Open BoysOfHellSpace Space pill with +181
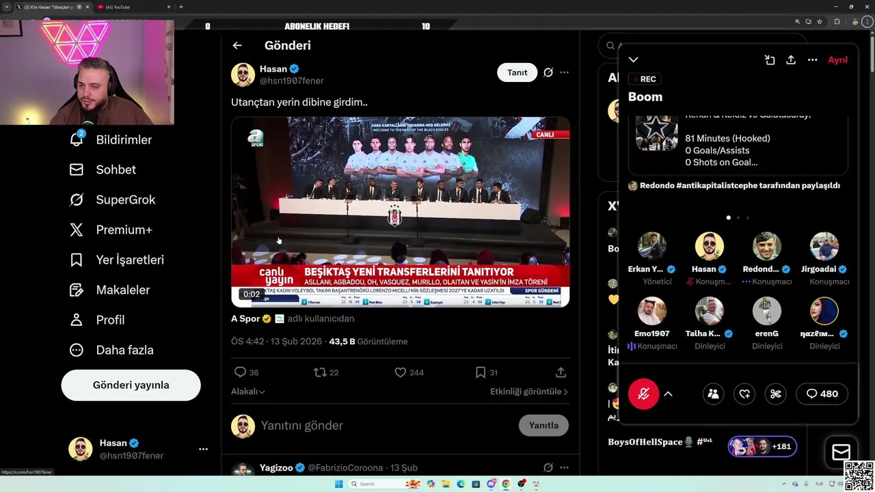 point(762,446)
